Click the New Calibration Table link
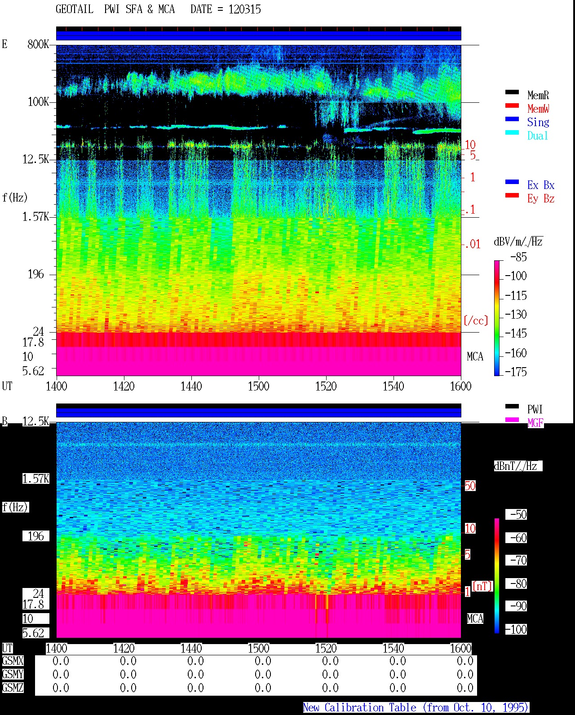The width and height of the screenshot is (575, 715). pyautogui.click(x=416, y=707)
